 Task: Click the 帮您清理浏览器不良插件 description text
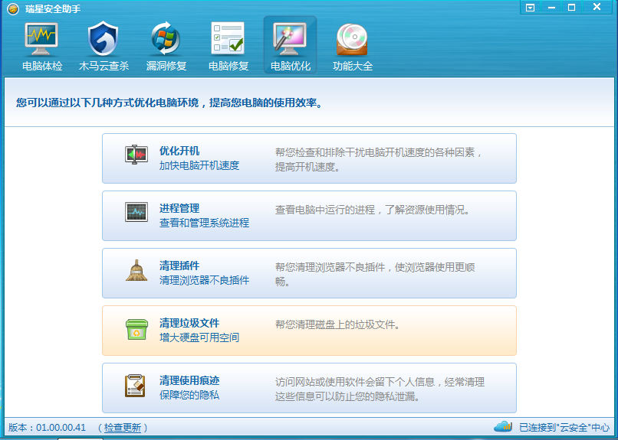[375, 275]
